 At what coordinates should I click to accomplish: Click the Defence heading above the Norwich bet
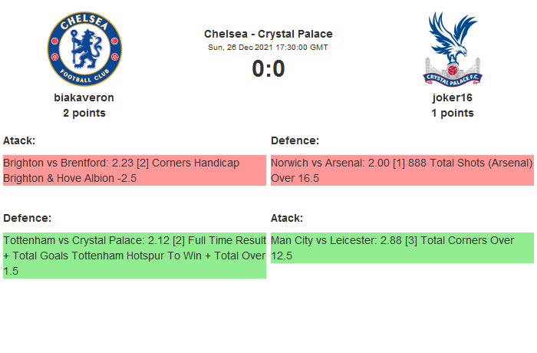[x=295, y=140]
